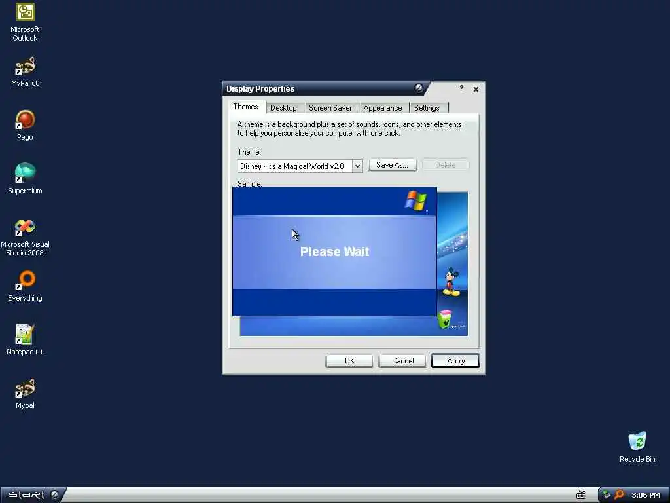Image resolution: width=670 pixels, height=503 pixels.
Task: Click the Theme combo box text field
Action: point(295,166)
